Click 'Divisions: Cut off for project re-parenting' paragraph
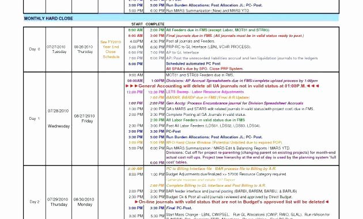The width and height of the screenshot is (363, 219). tap(251, 157)
